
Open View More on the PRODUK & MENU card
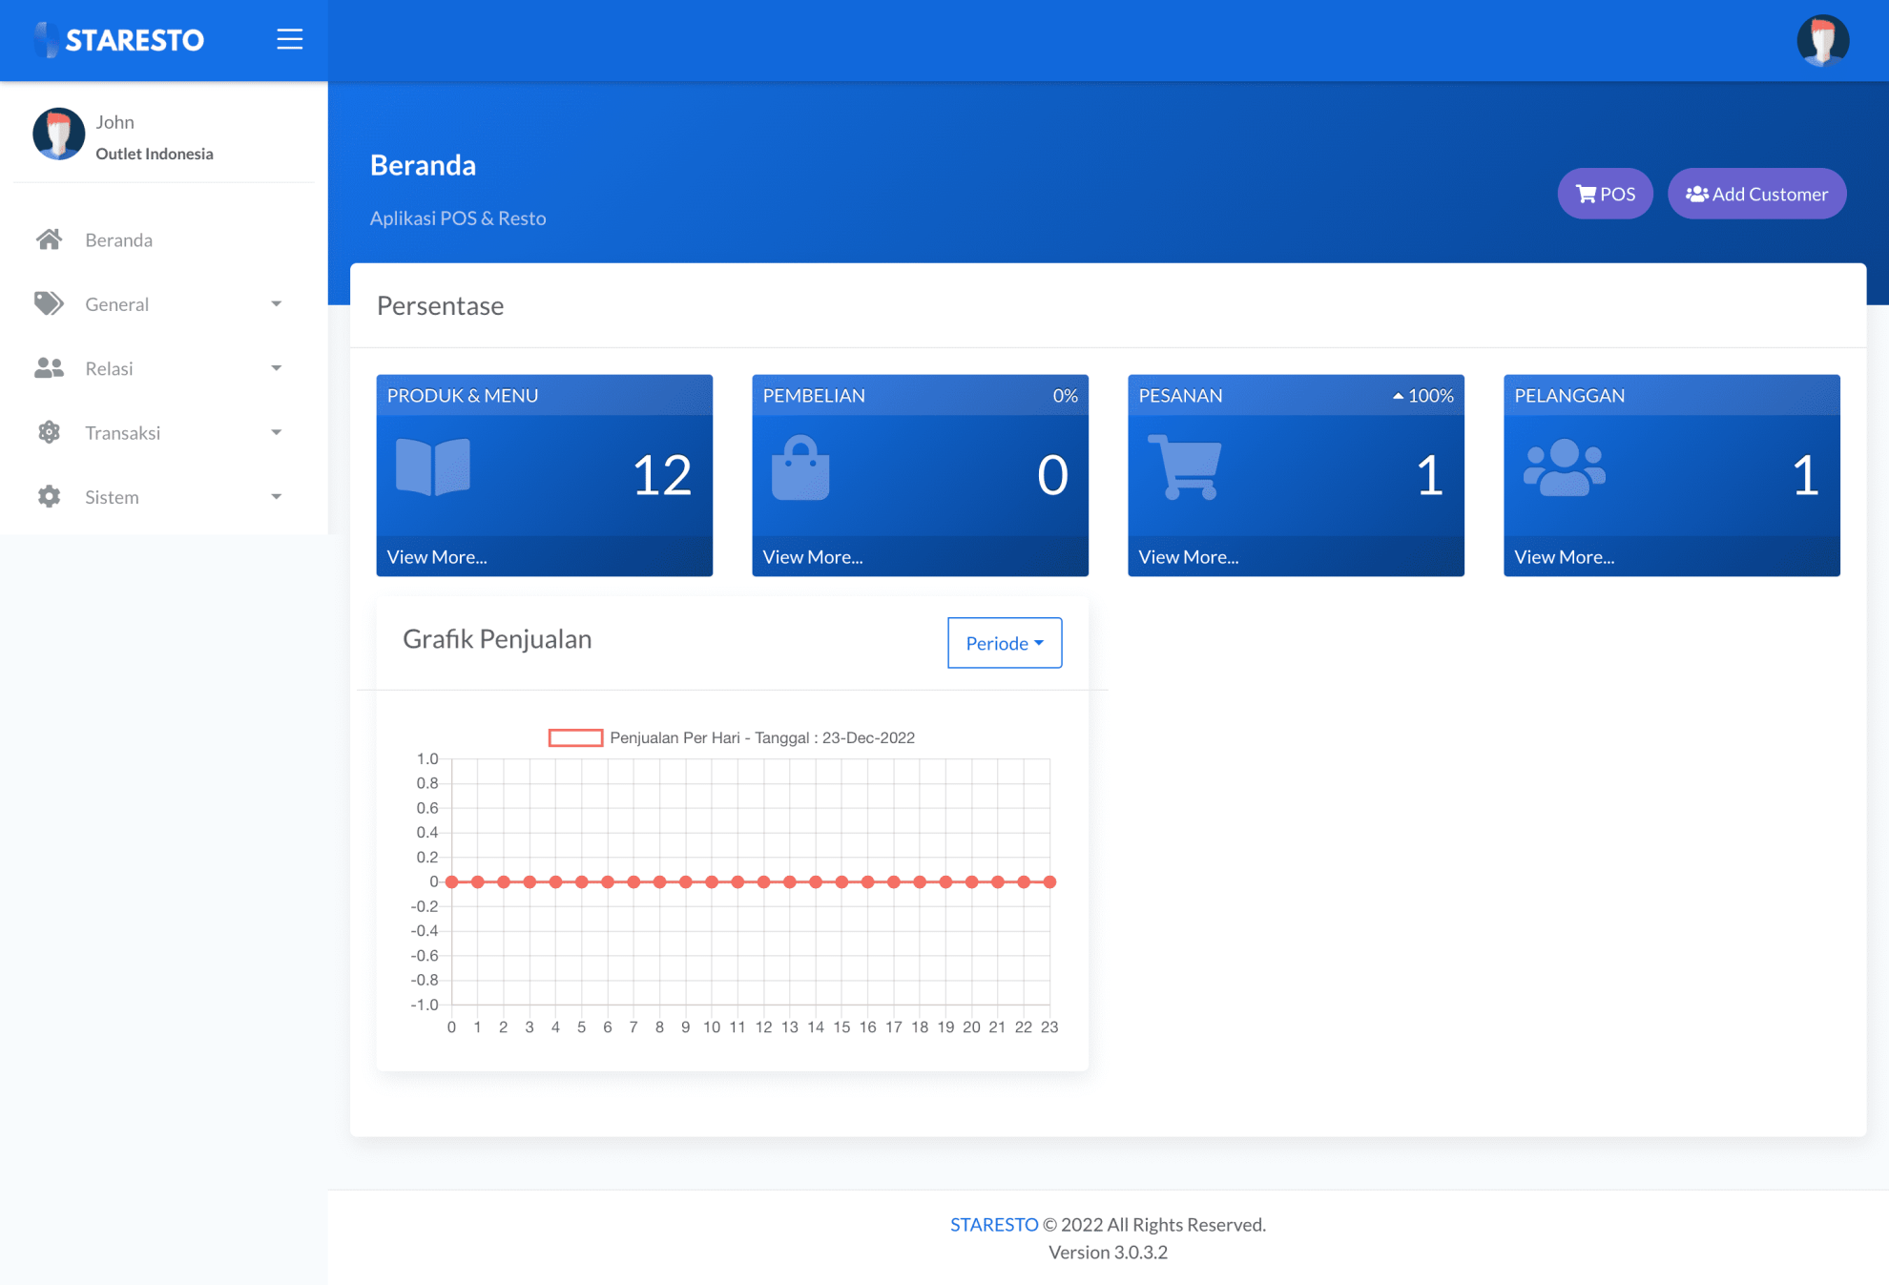click(x=436, y=556)
